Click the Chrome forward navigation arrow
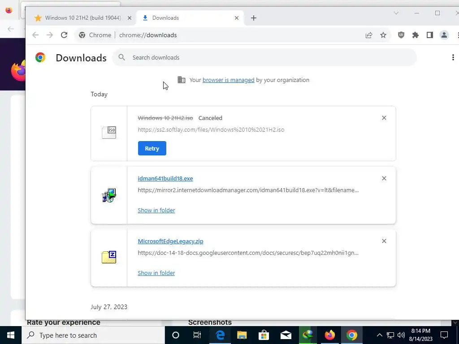Screen dimensions: 459x344 pyautogui.click(x=50, y=35)
